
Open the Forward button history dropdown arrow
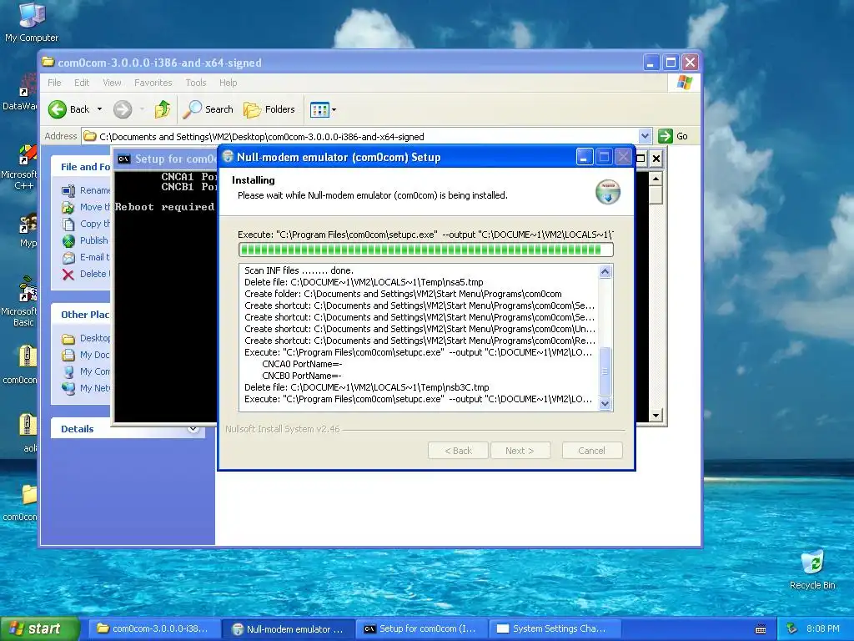[142, 109]
